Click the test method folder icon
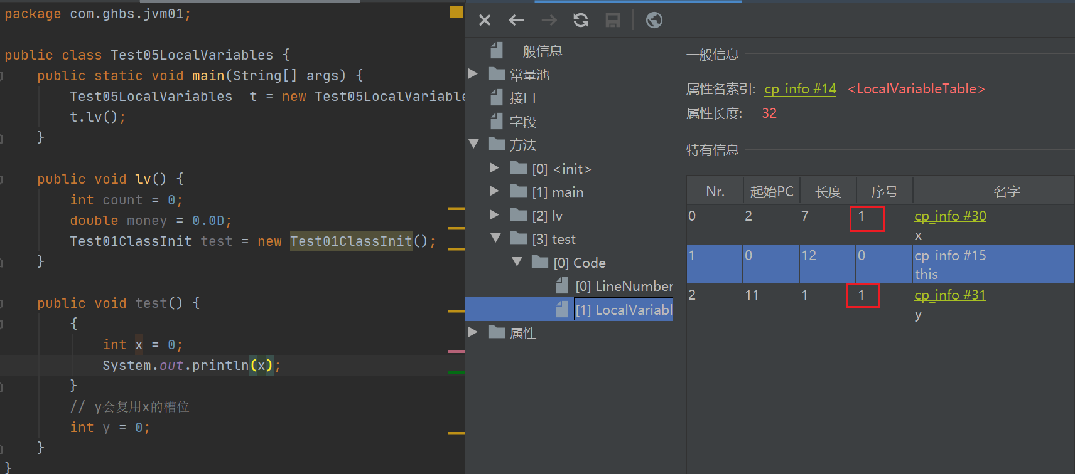Viewport: 1075px width, 474px height. pyautogui.click(x=519, y=238)
